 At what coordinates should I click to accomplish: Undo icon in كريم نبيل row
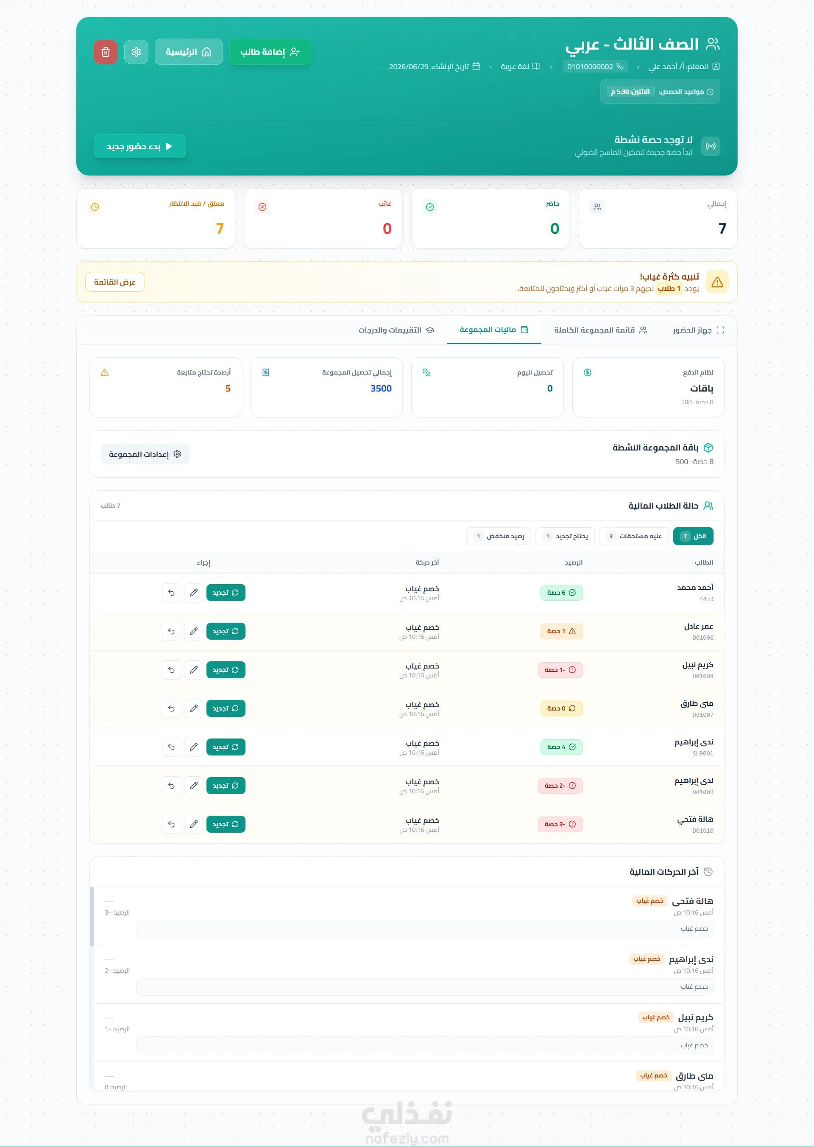pyautogui.click(x=171, y=670)
